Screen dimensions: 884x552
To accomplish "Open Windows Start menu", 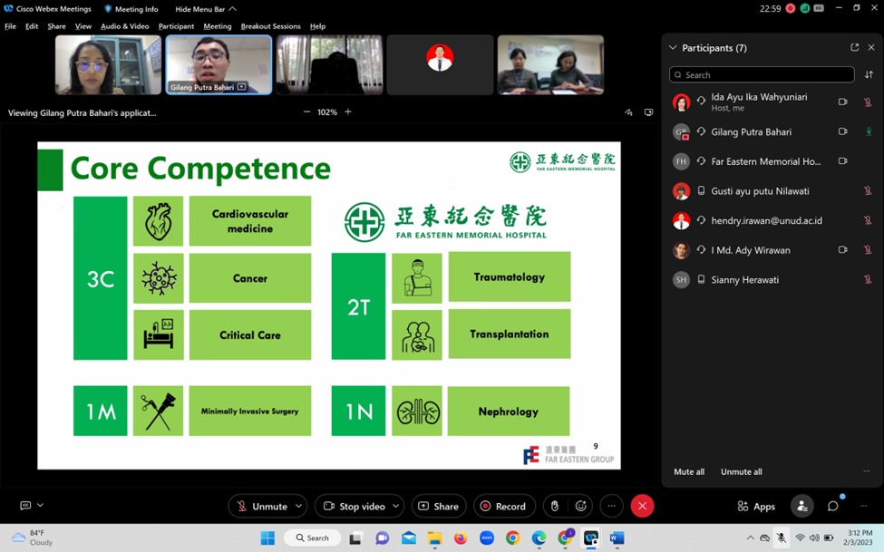I will tap(267, 537).
